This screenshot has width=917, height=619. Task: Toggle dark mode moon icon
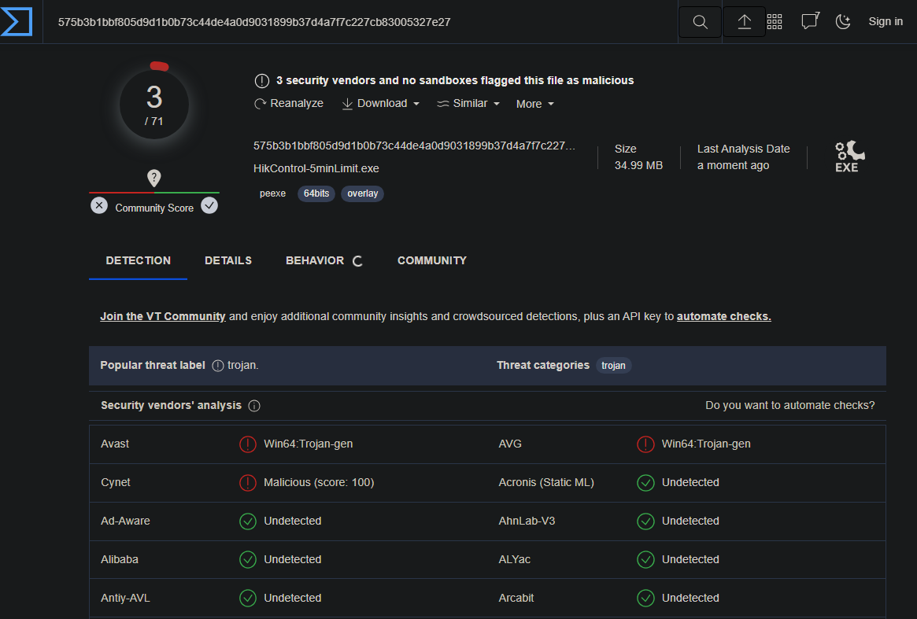843,21
